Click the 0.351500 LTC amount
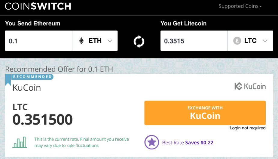Viewport: 278px width, 159px height. pos(43,119)
